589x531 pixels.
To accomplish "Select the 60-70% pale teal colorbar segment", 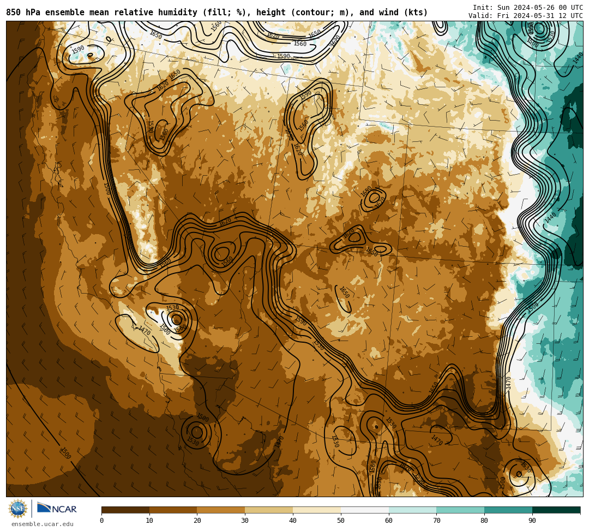I will [412, 510].
